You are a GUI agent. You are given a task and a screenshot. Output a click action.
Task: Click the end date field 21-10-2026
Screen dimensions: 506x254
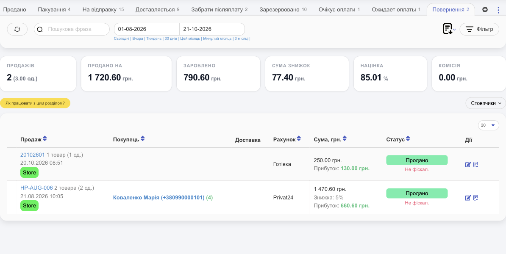(212, 29)
